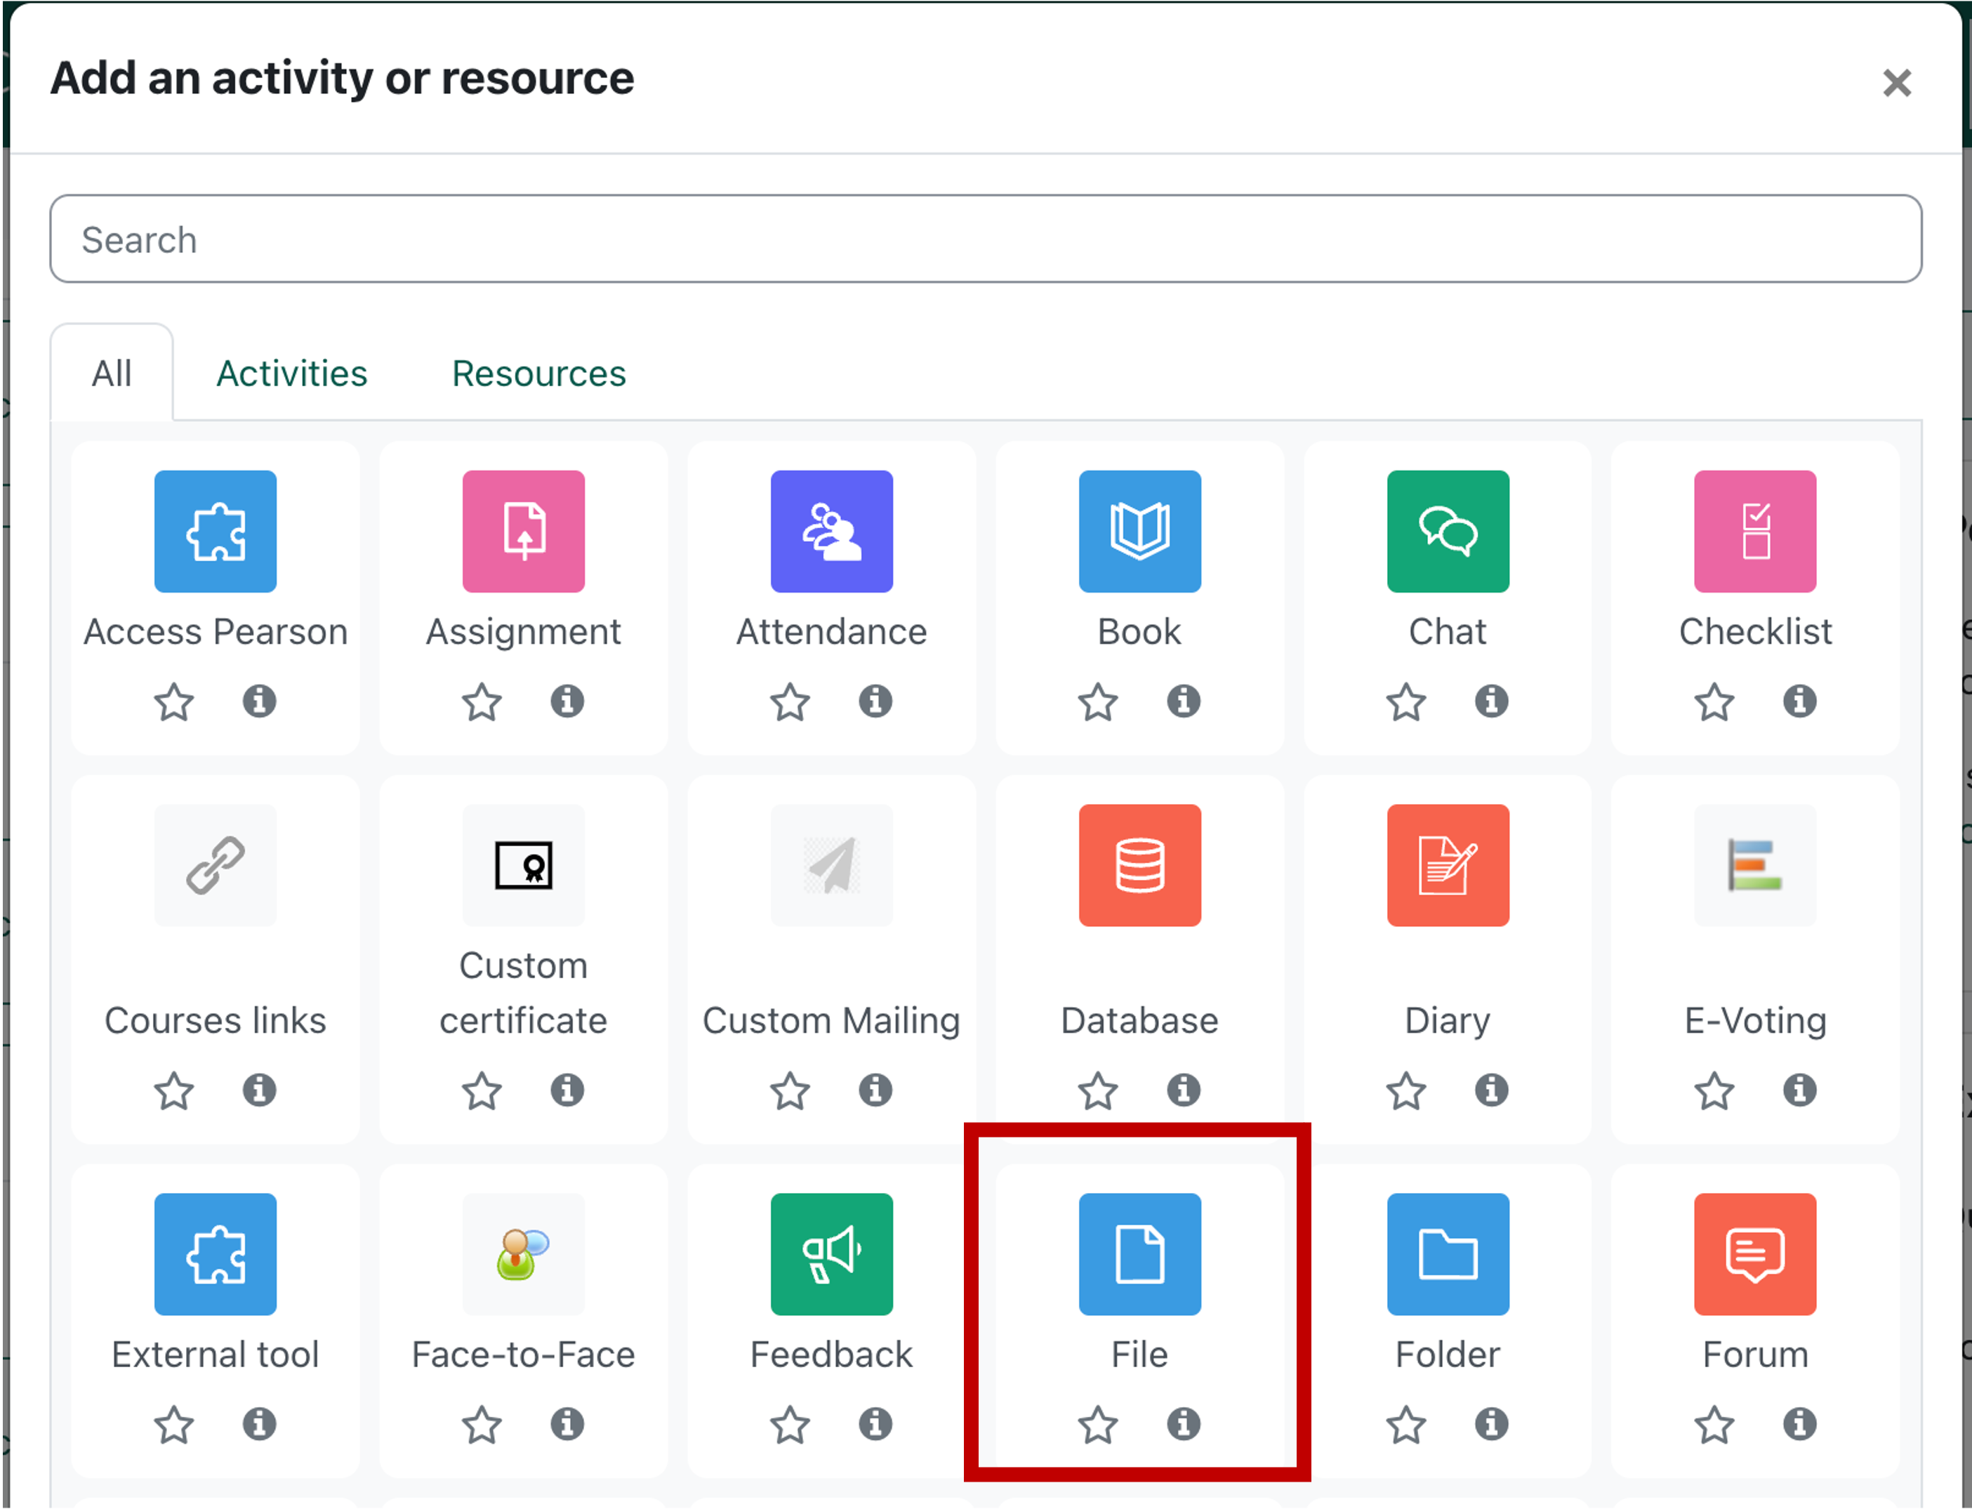Select the Feedback activity icon
The width and height of the screenshot is (1972, 1509).
tap(831, 1255)
